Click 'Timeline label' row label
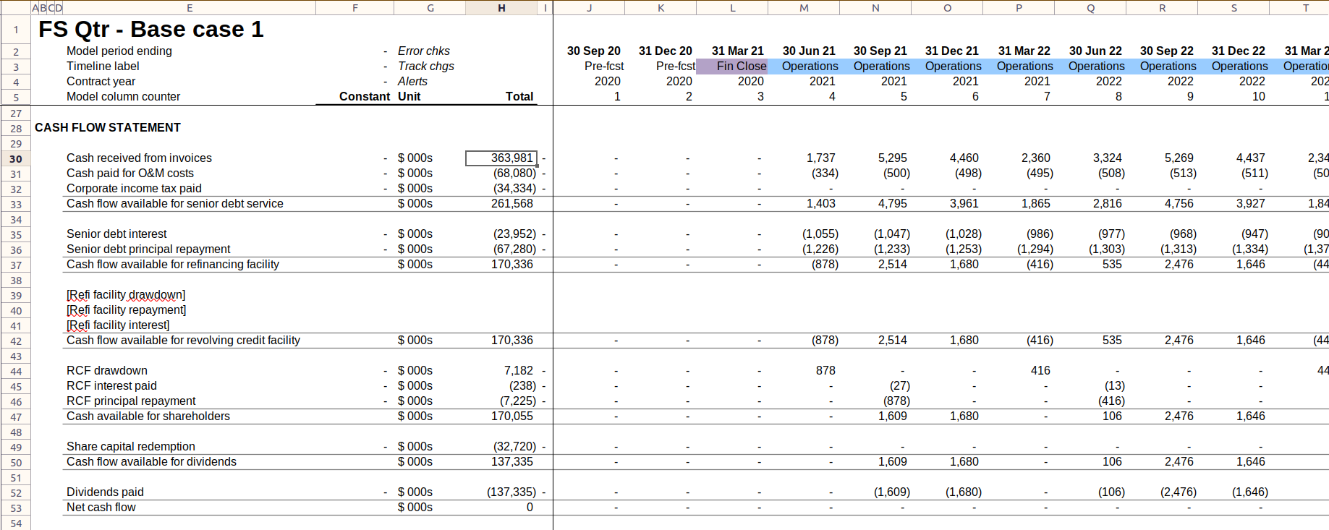The image size is (1329, 530). (103, 67)
